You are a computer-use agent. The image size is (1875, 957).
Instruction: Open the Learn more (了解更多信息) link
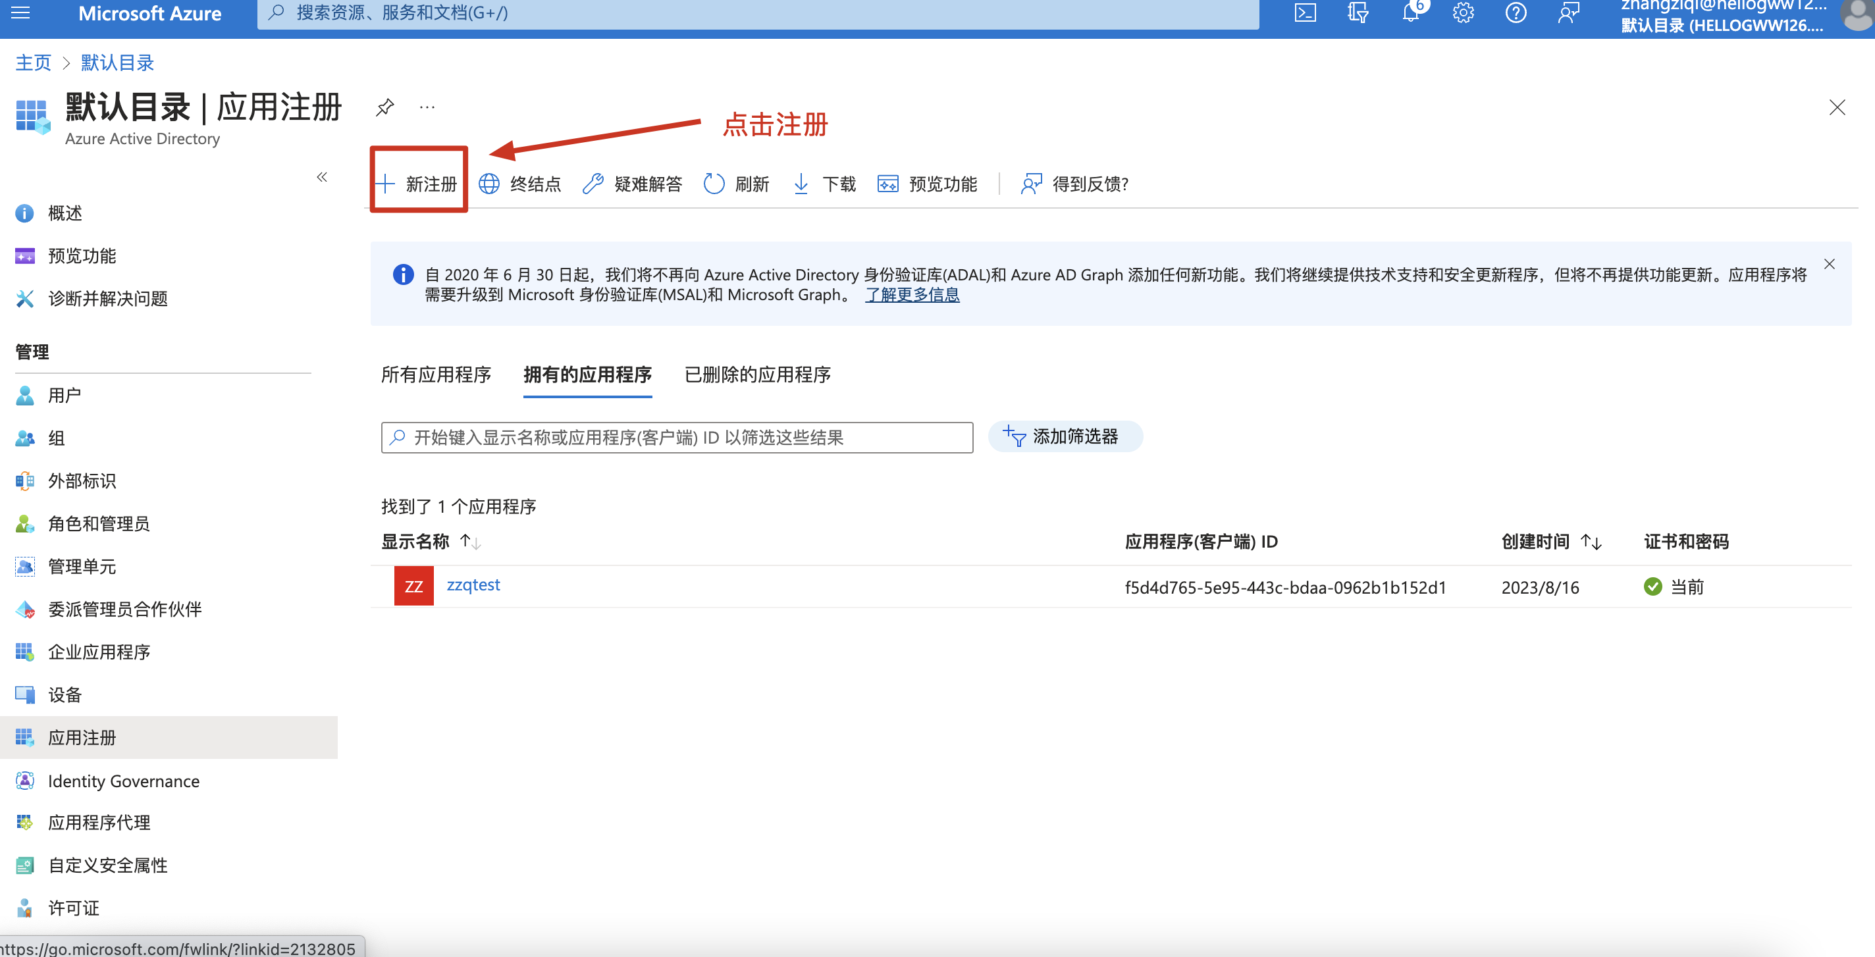point(912,295)
